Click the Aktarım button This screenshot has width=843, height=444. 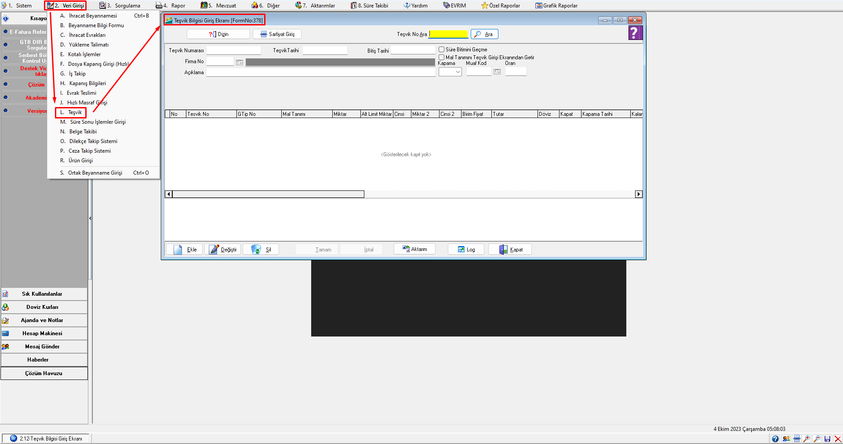pyautogui.click(x=414, y=249)
